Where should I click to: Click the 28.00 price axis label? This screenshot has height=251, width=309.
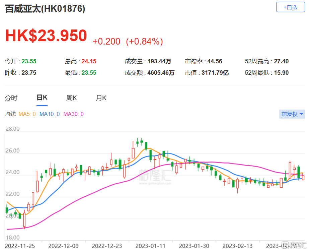pos(12,129)
